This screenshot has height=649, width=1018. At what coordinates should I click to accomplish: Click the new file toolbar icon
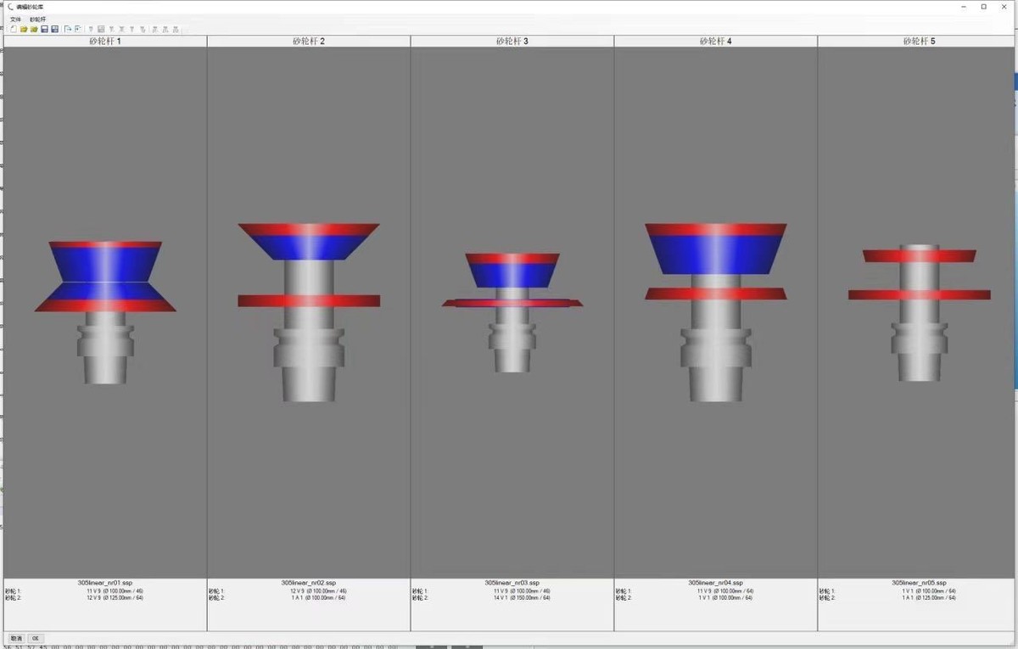coord(14,29)
